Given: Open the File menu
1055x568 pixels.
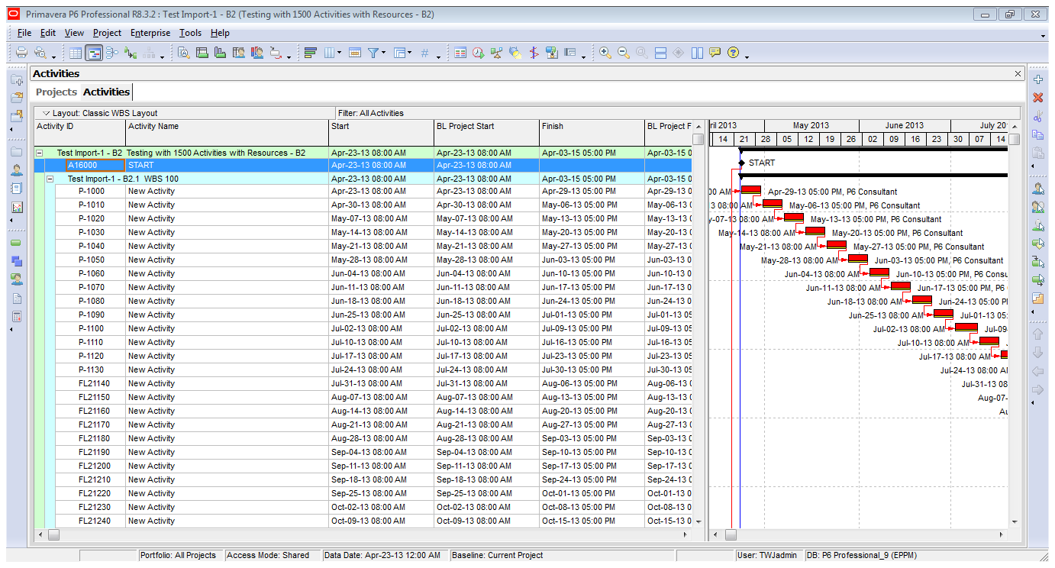Looking at the screenshot, I should (x=24, y=33).
